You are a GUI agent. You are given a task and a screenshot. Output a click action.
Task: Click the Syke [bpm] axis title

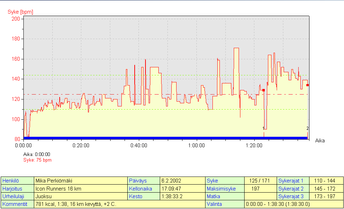20,12
